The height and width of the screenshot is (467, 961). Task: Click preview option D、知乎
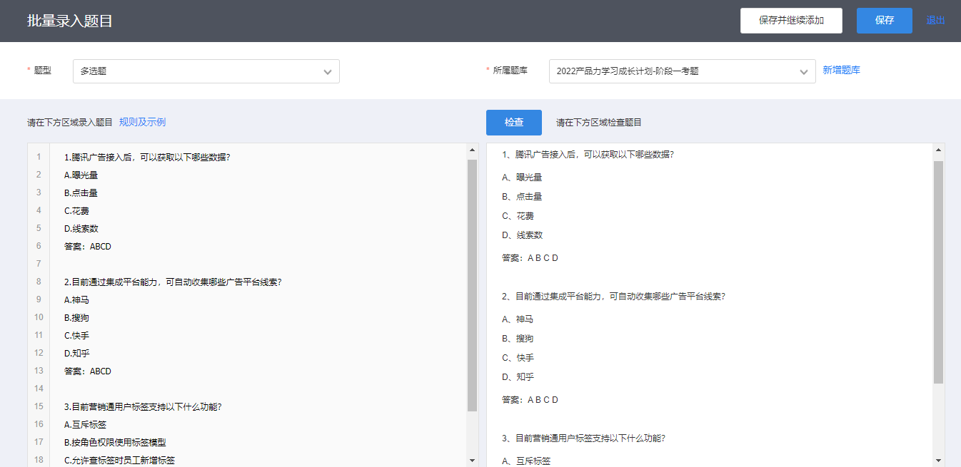(518, 377)
